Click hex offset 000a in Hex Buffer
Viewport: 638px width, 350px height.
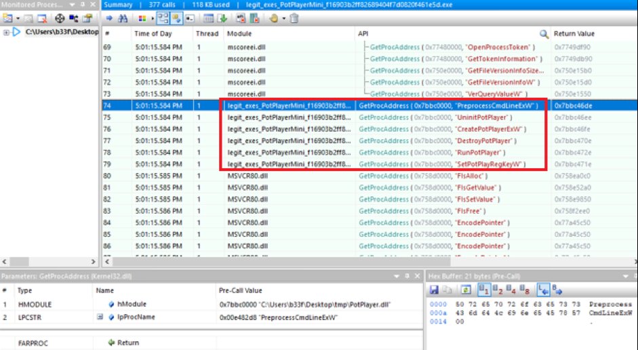[x=438, y=313]
